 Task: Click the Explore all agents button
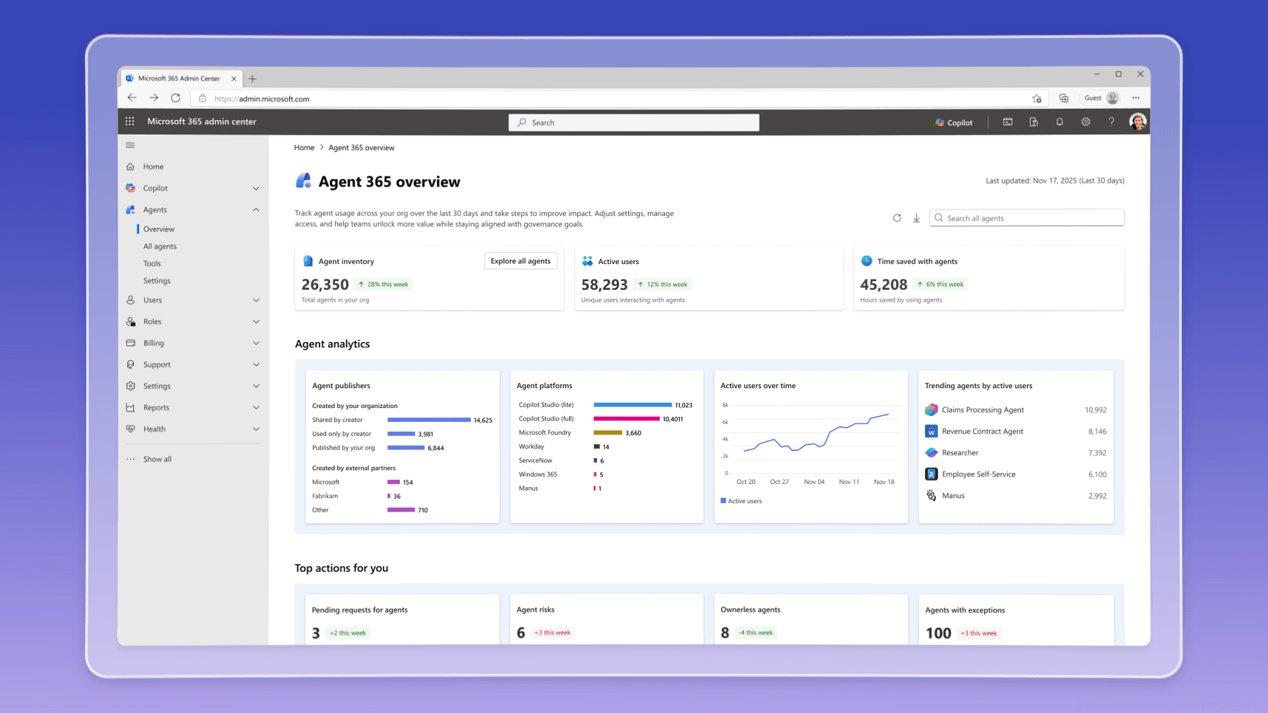pos(520,261)
